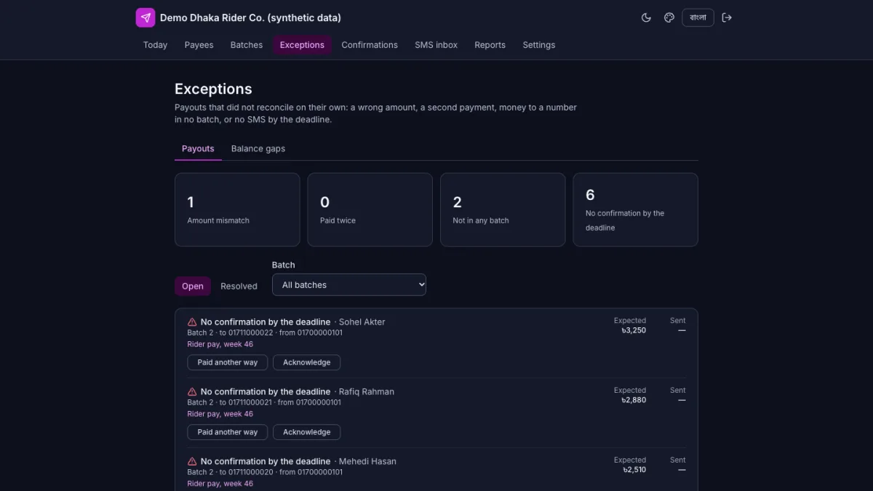Acknowledge the Sohel Akter exception
The height and width of the screenshot is (491, 873).
(306, 362)
